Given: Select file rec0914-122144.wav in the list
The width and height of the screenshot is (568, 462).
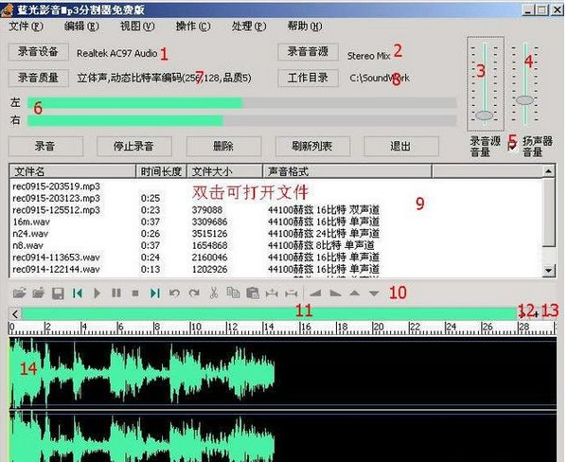Looking at the screenshot, I should coord(56,270).
